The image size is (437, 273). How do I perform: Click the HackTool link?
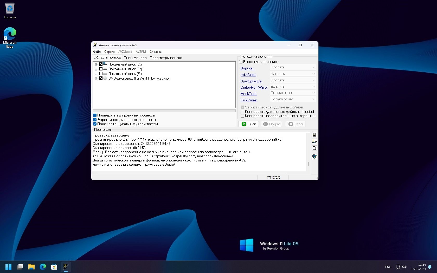point(248,94)
